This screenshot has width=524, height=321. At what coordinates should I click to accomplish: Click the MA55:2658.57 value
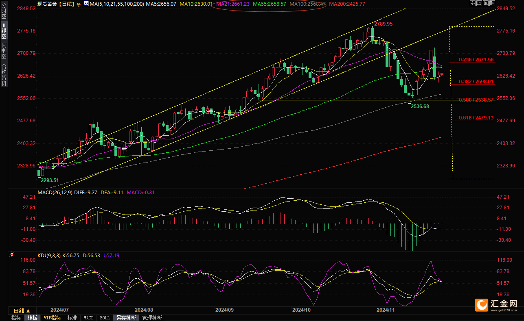269,4
